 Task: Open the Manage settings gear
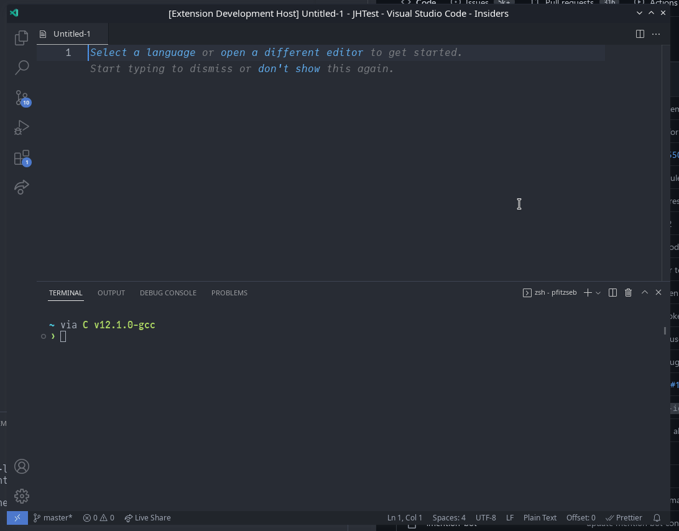(21, 496)
